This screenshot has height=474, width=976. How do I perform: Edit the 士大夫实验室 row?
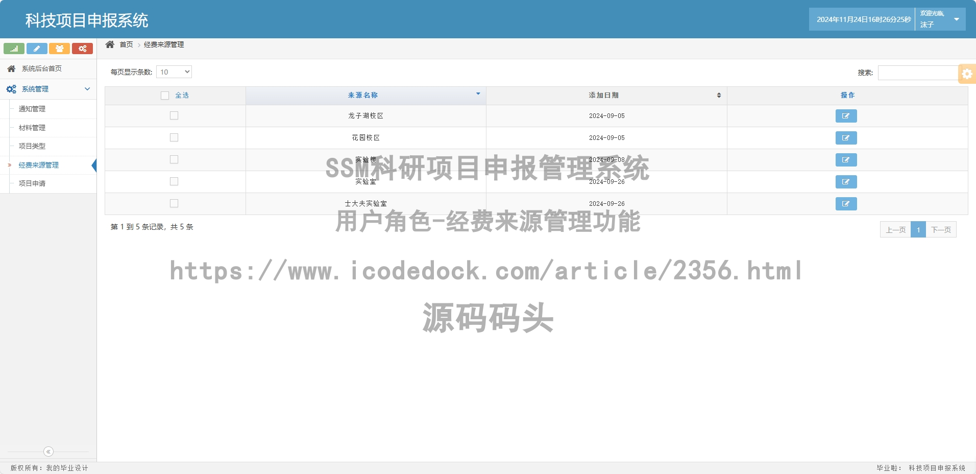click(846, 204)
